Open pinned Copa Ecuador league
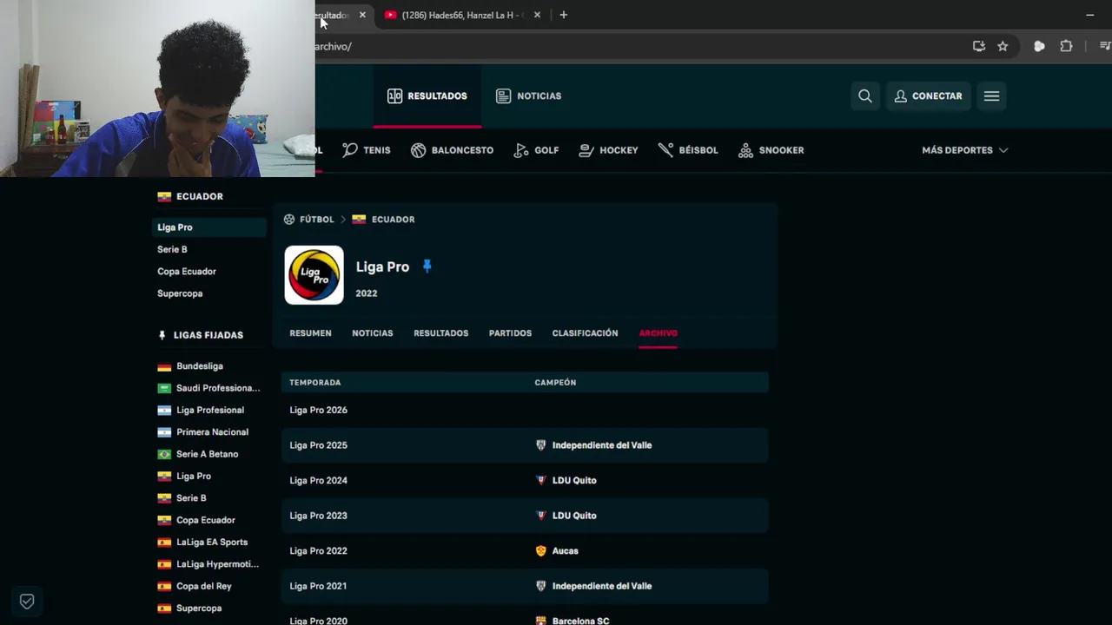This screenshot has height=625, width=1112. pos(205,520)
